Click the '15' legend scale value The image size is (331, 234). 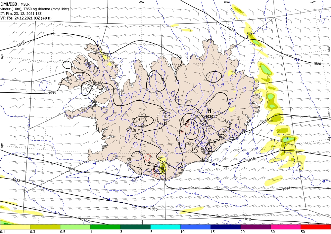pos(213,232)
